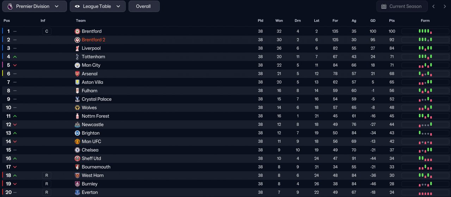Click the Brentford club badge icon
The image size is (451, 197).
point(78,31)
